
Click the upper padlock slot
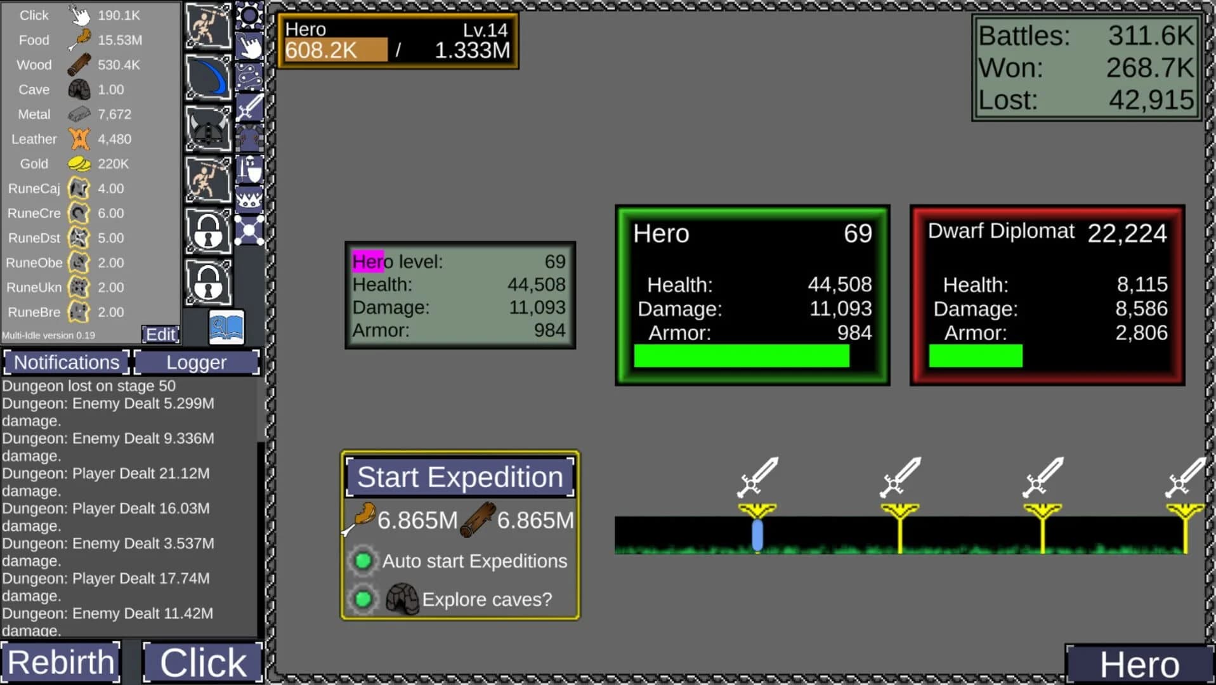(208, 230)
